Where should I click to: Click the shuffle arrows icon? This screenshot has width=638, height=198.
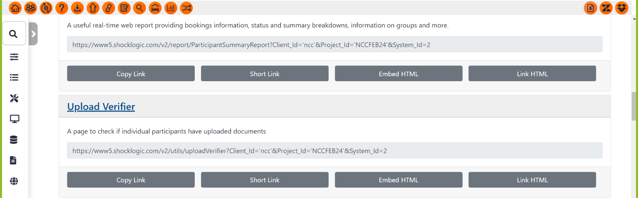tap(186, 8)
